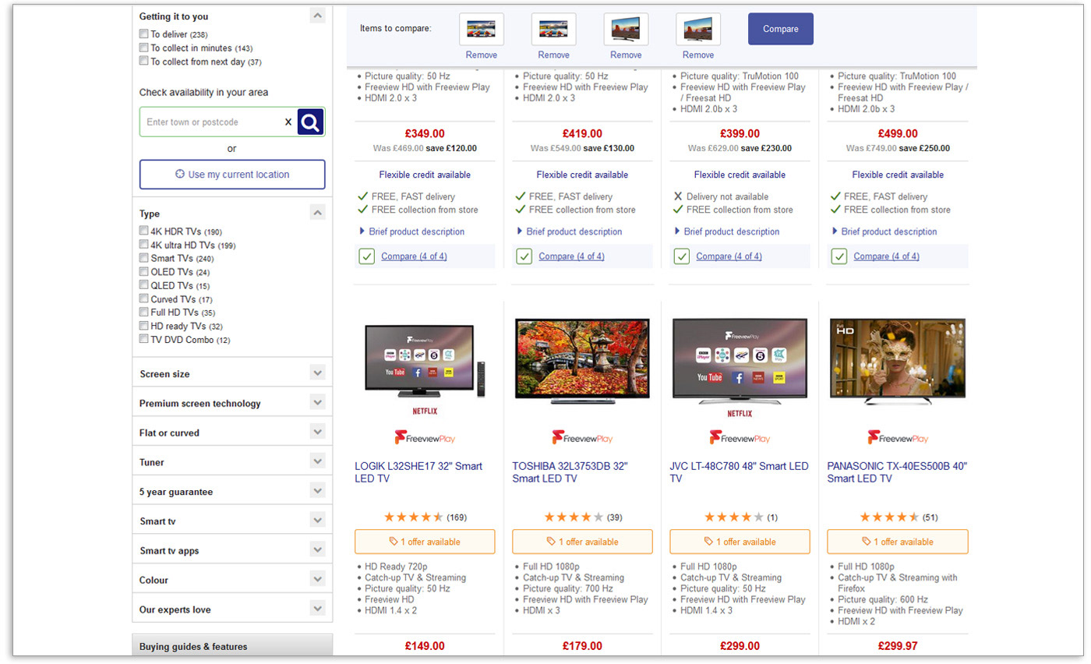Tick the To deliver checkbox
The image size is (1091, 664).
143,34
